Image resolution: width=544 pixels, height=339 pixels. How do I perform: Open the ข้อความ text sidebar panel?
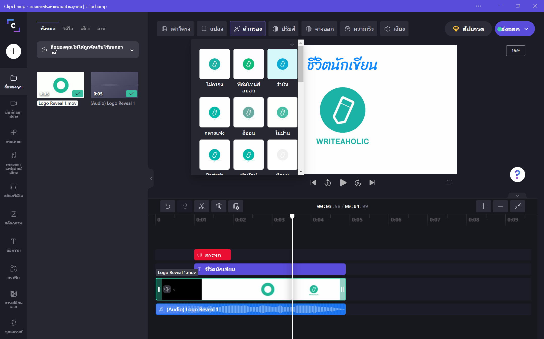click(14, 245)
